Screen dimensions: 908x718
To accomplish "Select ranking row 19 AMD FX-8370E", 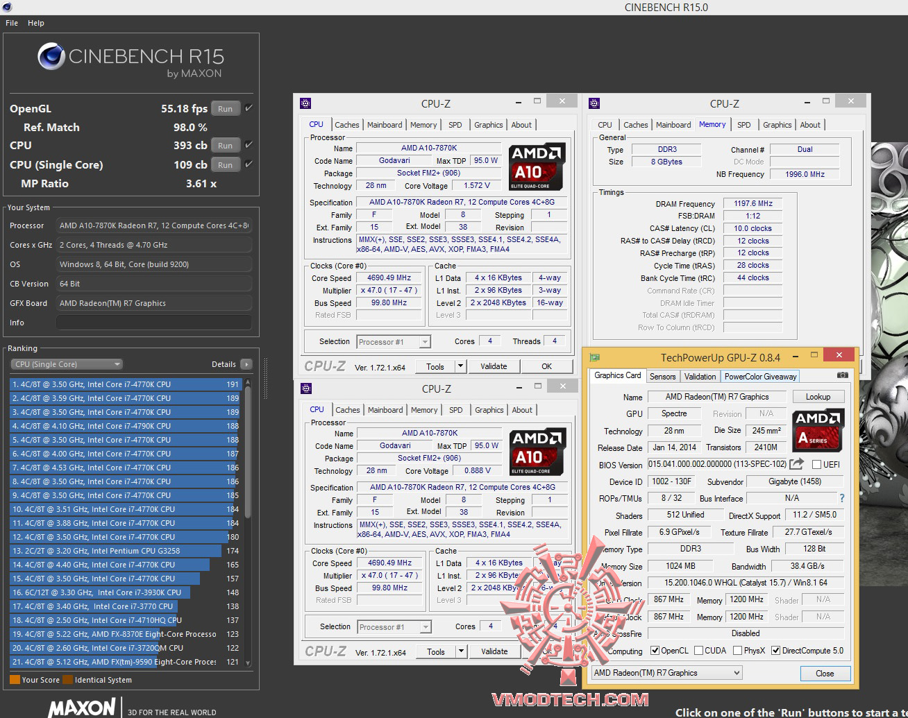I will pos(125,634).
